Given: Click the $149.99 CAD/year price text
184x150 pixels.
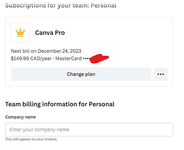Looking at the screenshot, I should click(x=20, y=58).
